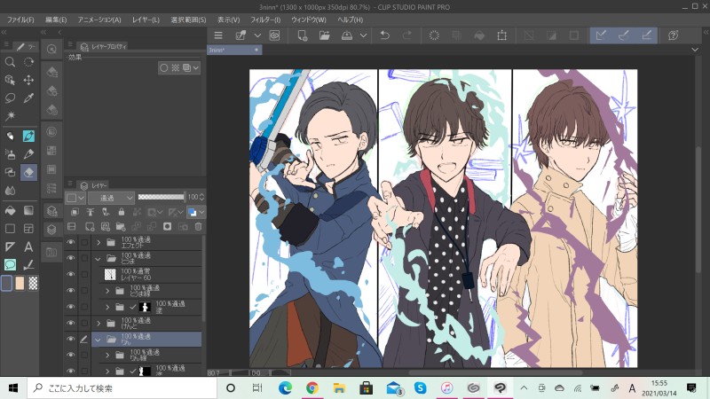Select the Fill bucket tool

(10, 210)
